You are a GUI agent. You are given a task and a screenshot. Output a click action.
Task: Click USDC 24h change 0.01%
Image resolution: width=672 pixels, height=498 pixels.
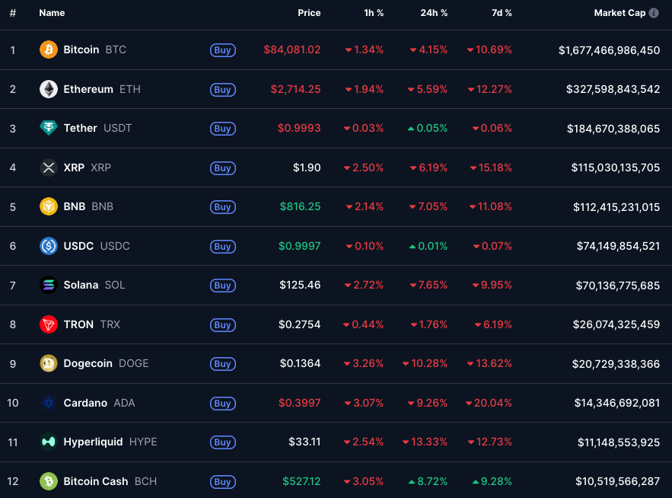(x=428, y=246)
